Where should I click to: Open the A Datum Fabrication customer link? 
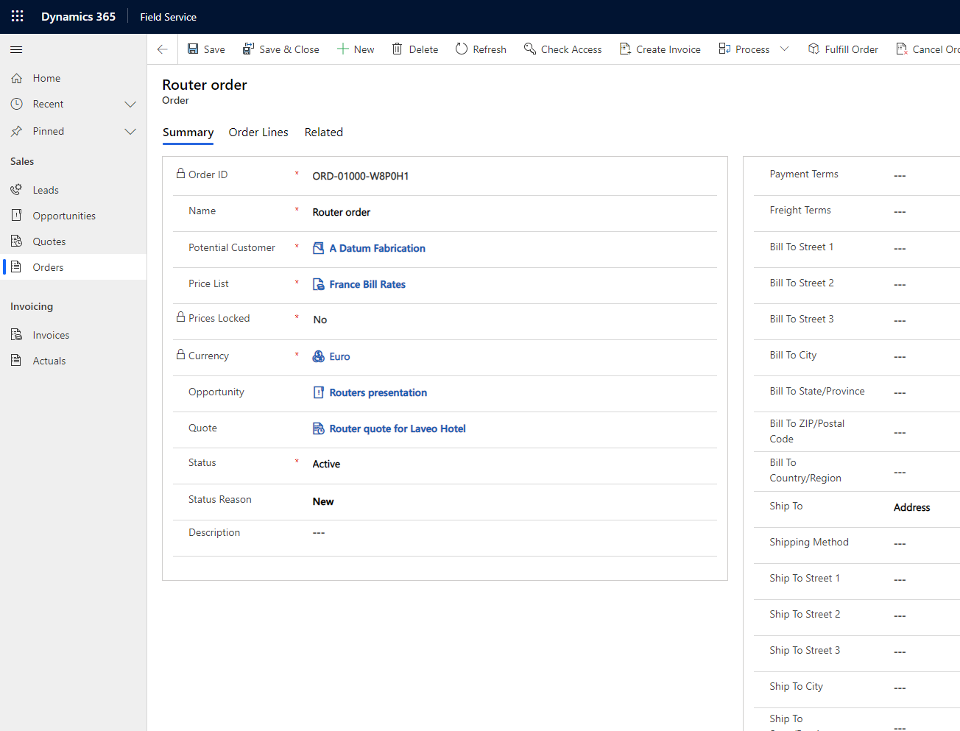377,248
